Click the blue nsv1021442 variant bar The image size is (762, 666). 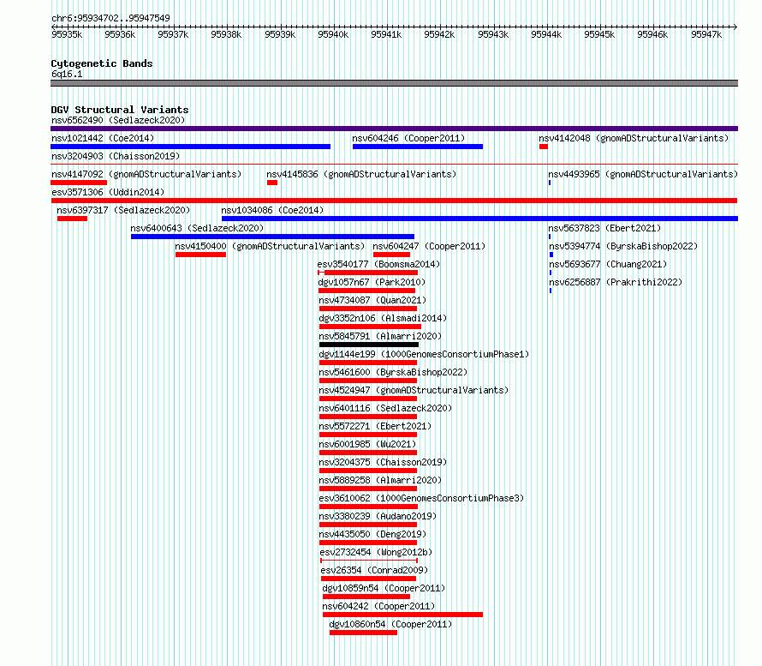pyautogui.click(x=190, y=147)
